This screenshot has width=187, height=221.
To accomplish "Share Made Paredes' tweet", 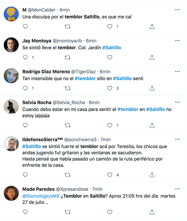I will pos(152,212).
